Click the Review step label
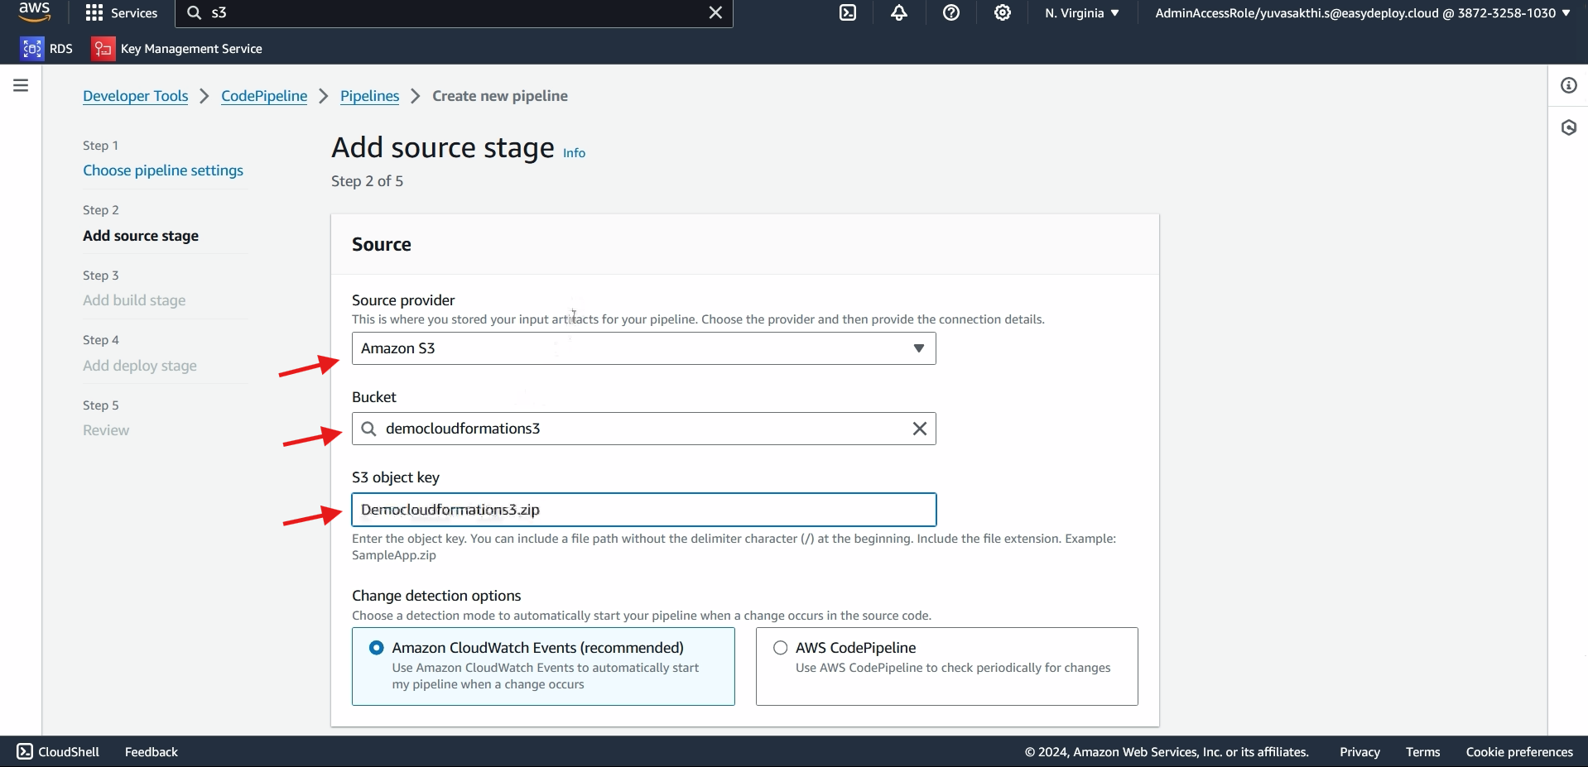The width and height of the screenshot is (1588, 767). pos(106,430)
